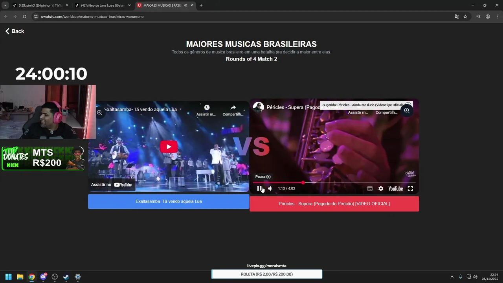Viewport: 503px width, 283px height.
Task: Open the tab search dropdown
Action: tap(5, 6)
